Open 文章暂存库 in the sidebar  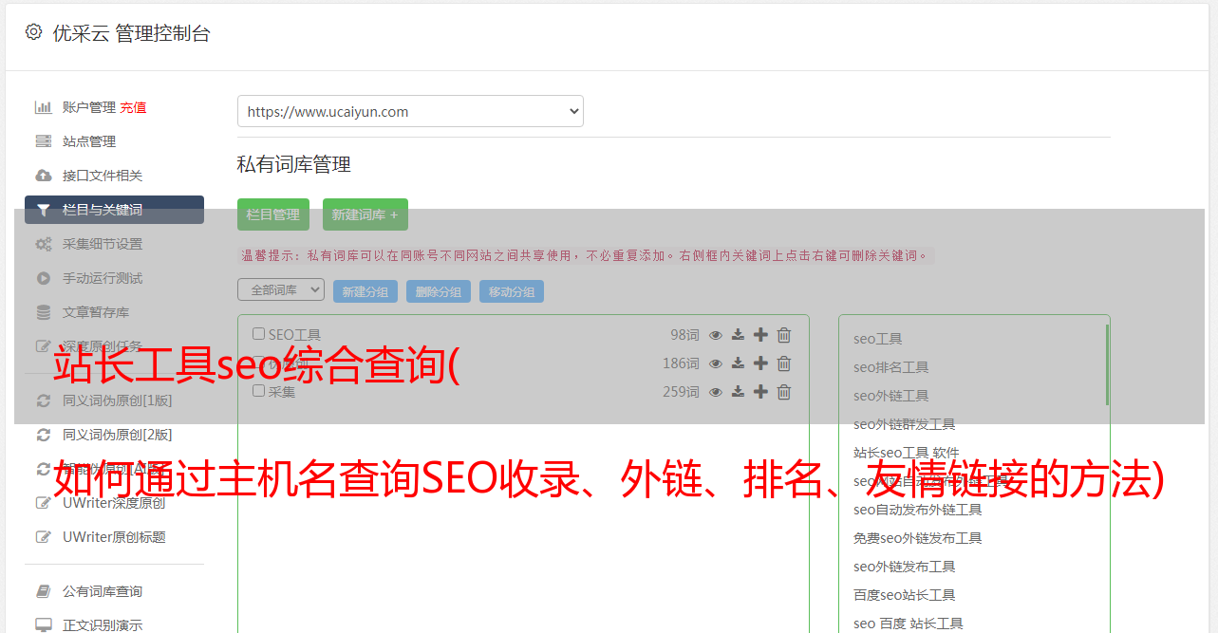(x=96, y=312)
